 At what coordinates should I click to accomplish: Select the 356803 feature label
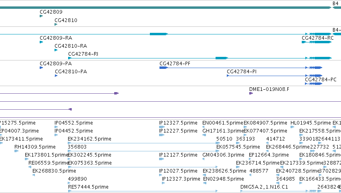[77, 147]
